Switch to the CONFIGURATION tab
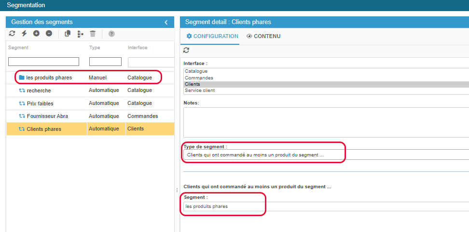469x232 pixels. click(x=212, y=36)
